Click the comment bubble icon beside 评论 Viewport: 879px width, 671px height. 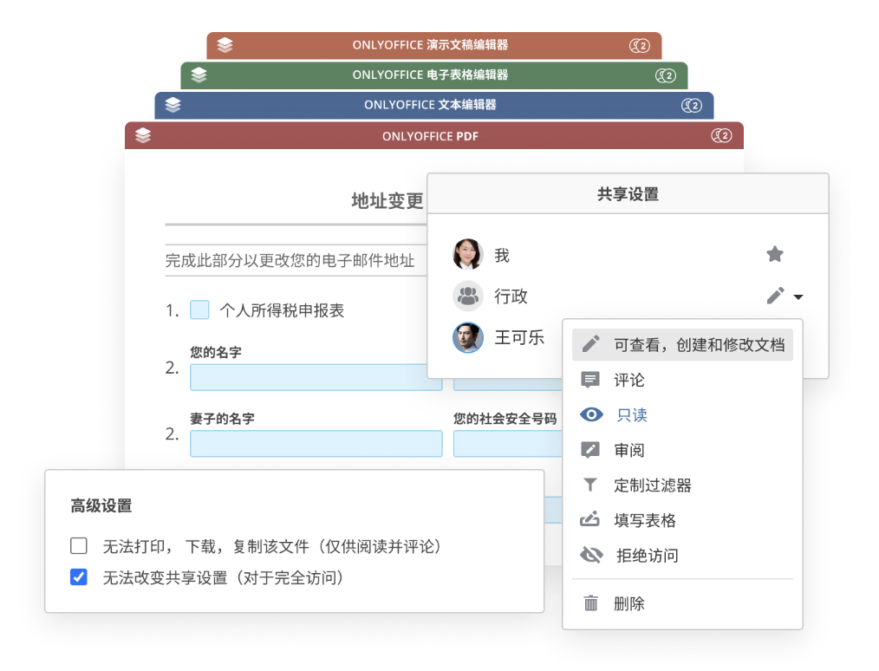[589, 380]
